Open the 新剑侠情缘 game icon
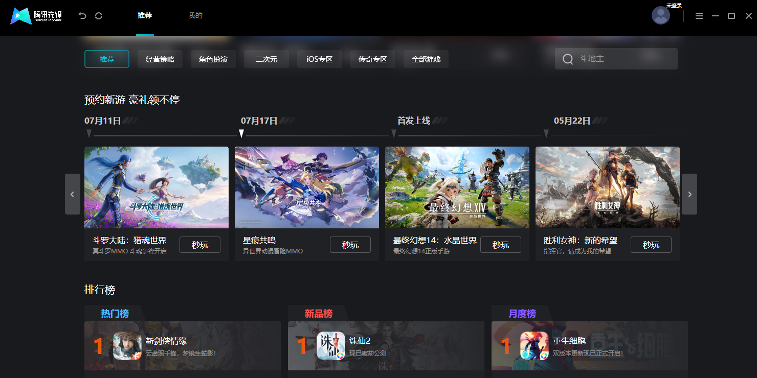The width and height of the screenshot is (757, 378). 127,346
